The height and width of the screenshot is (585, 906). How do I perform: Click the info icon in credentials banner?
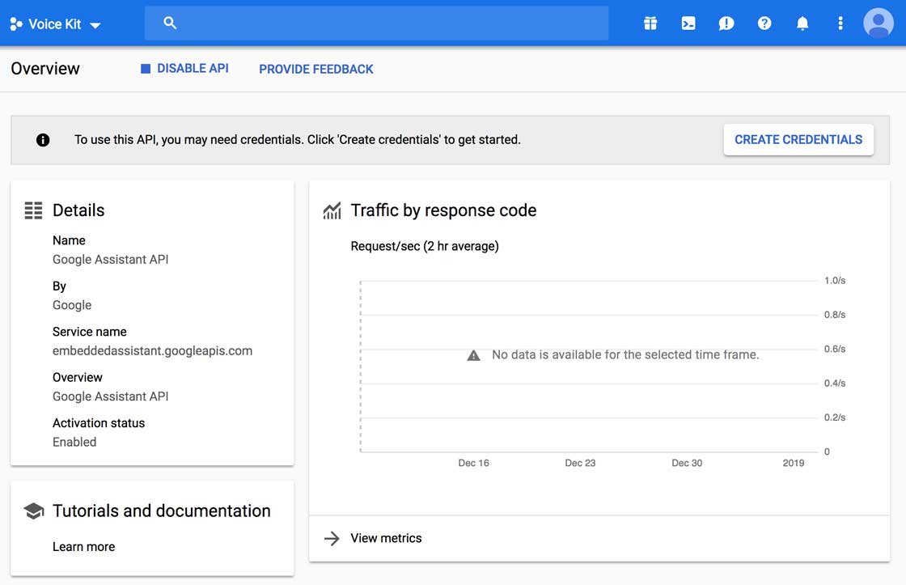[x=43, y=140]
